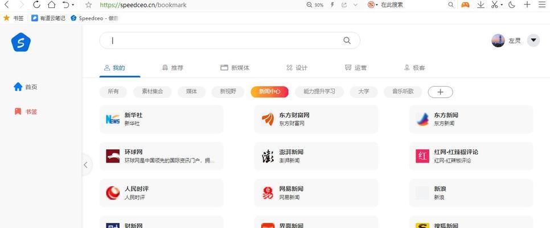Click the undo closed tab icon
Viewport: 550px width, 228px height.
pos(65,5)
